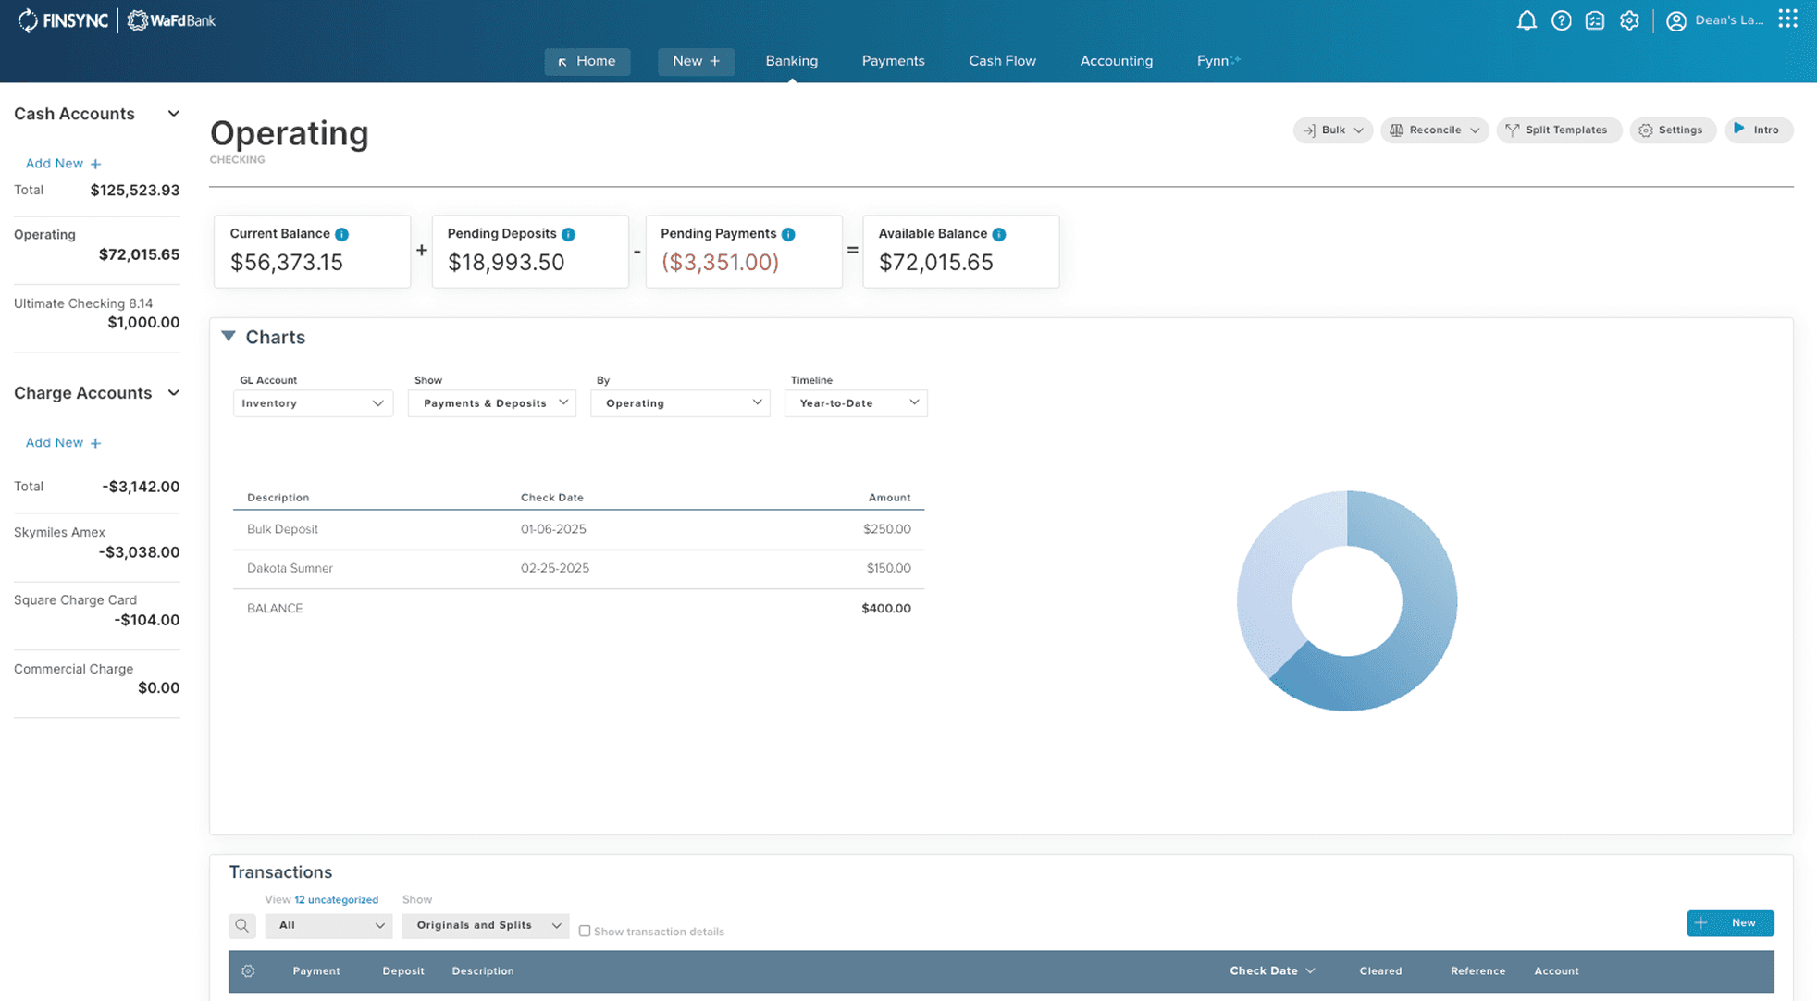
Task: Click the transactions search magnifier icon
Action: tap(242, 925)
